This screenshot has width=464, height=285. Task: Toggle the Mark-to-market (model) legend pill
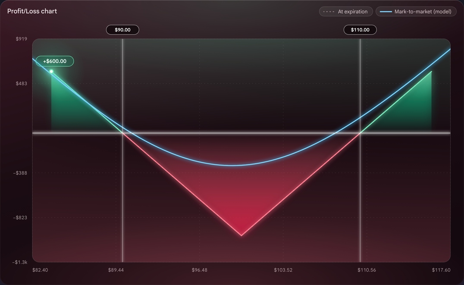[x=416, y=12]
